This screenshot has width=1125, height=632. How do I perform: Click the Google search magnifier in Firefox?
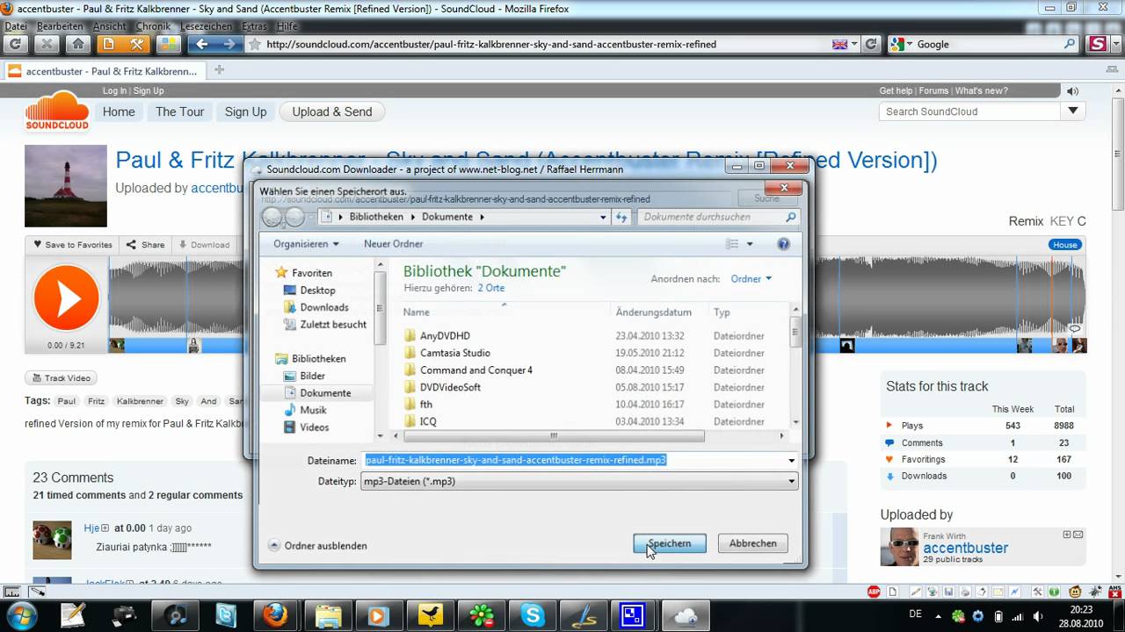[x=1070, y=44]
